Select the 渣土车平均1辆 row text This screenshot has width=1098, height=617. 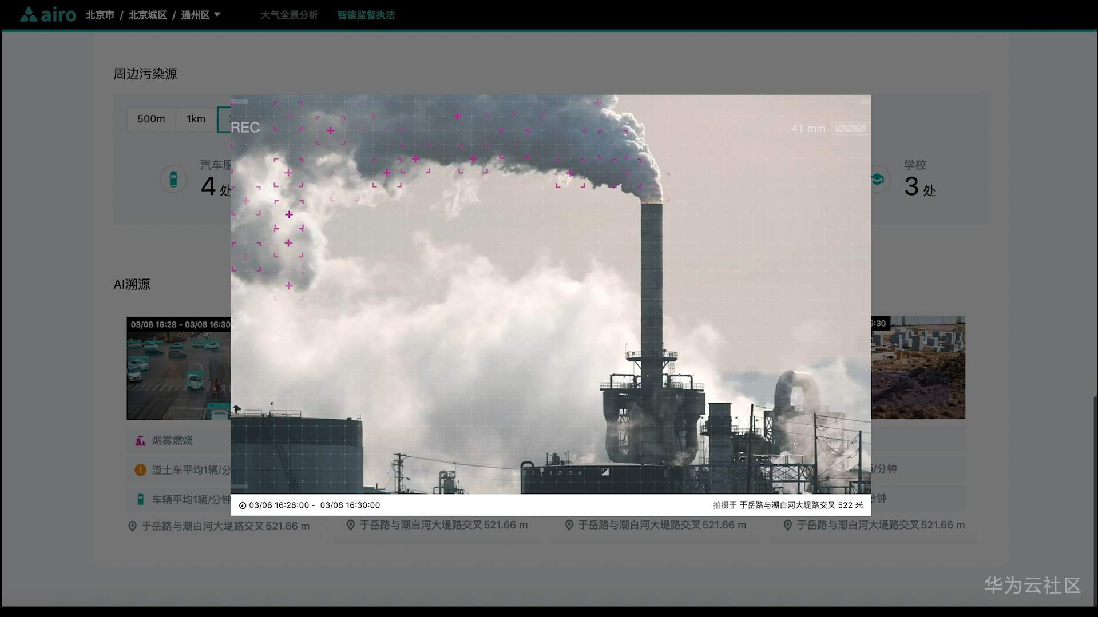191,470
